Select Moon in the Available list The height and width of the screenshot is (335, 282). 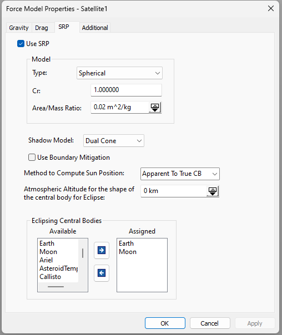coord(48,252)
